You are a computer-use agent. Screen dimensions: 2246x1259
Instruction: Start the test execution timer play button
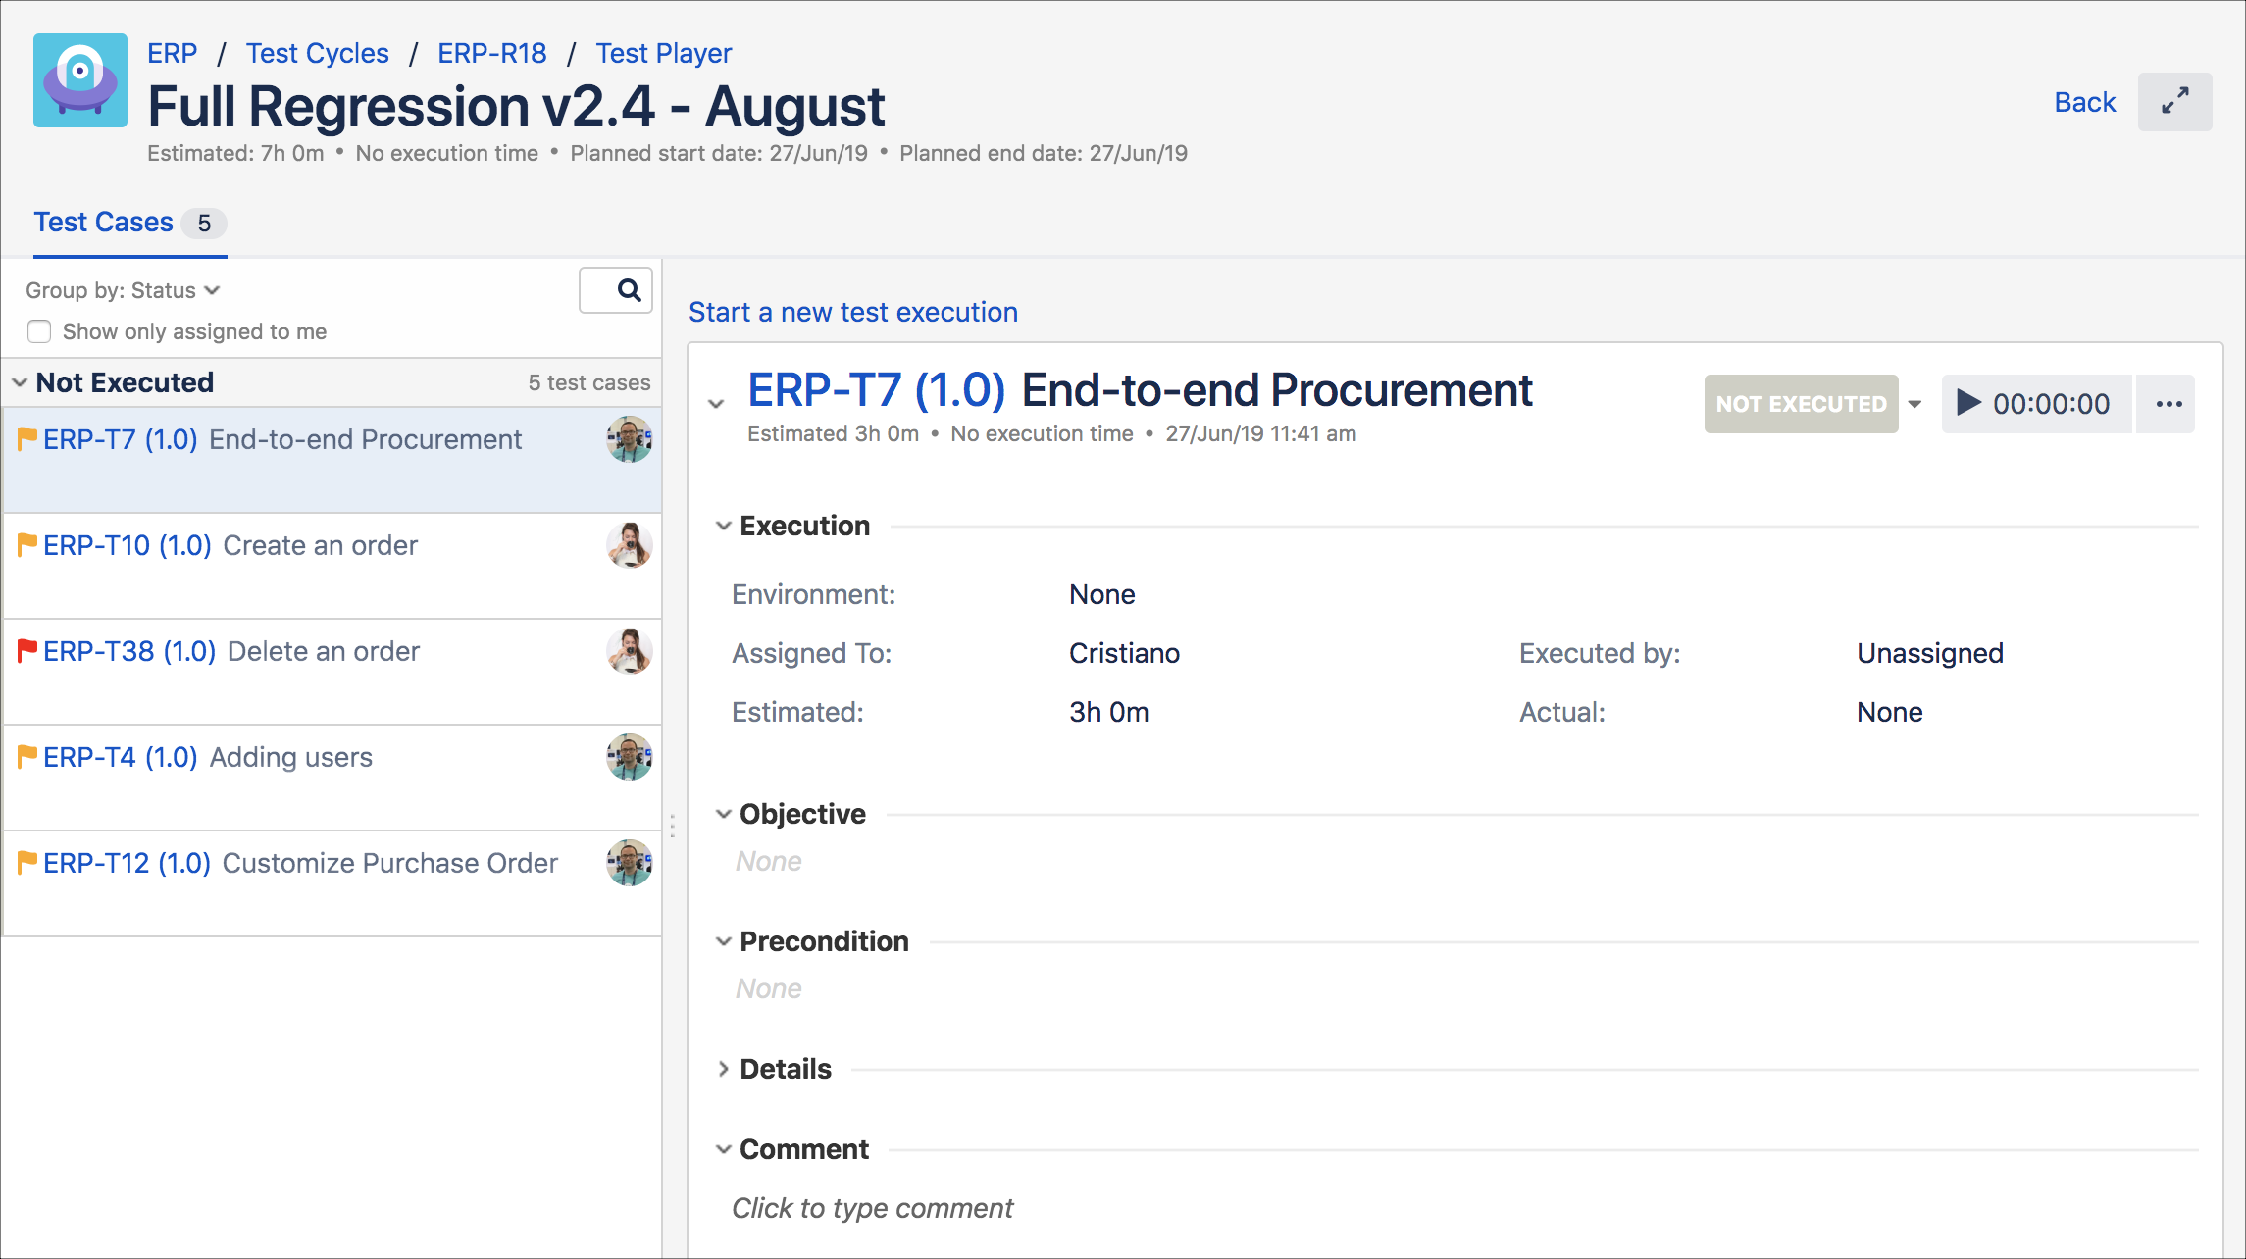1967,403
